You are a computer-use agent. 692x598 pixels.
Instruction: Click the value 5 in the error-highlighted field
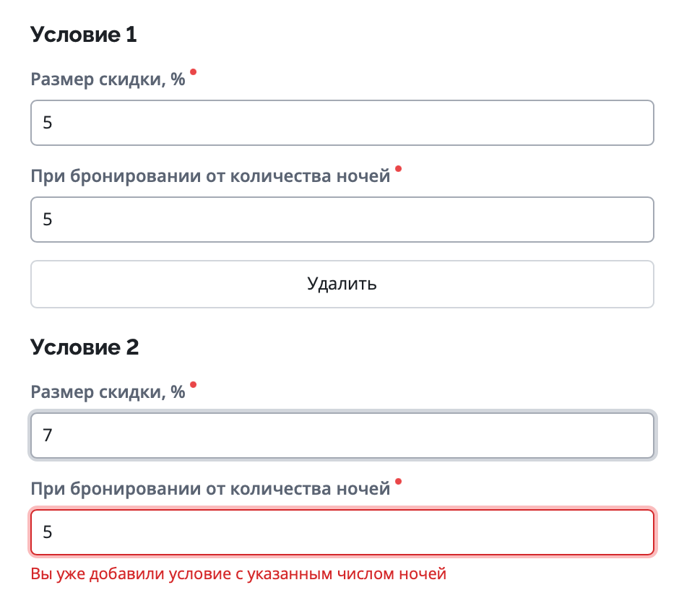click(48, 533)
